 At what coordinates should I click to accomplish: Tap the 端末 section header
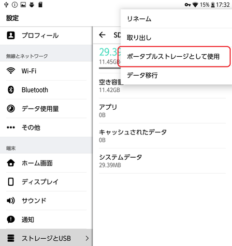[x=11, y=148]
